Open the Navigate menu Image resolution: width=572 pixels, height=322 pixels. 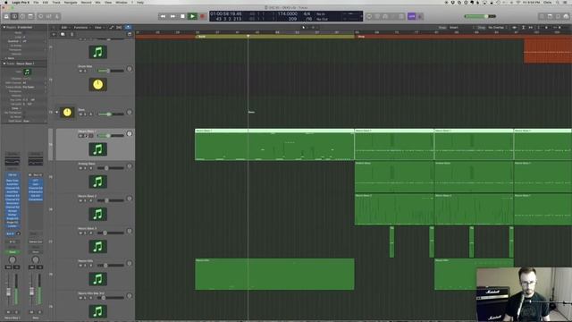click(x=71, y=2)
